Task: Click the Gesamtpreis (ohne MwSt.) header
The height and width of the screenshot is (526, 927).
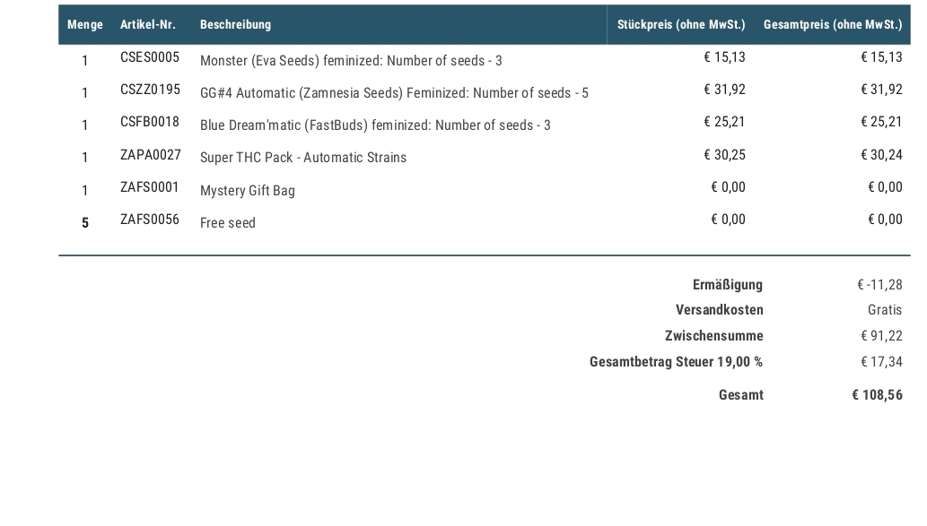Action: tap(833, 25)
